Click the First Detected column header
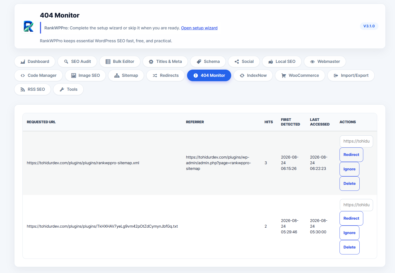The image size is (395, 273). tap(291, 122)
